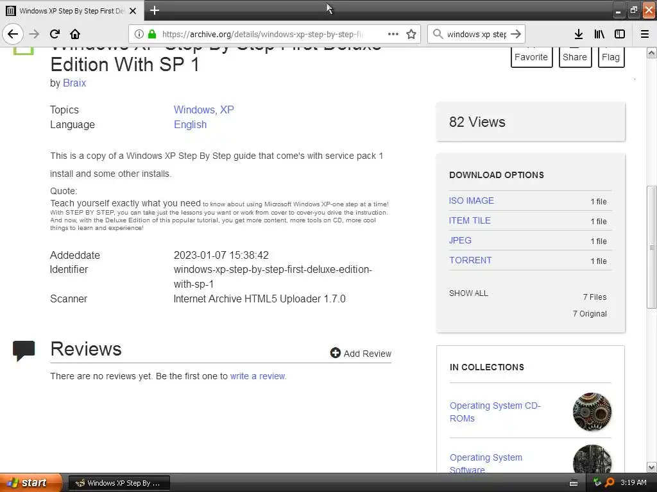
Task: Click the green secure padlock icon
Action: 152,34
